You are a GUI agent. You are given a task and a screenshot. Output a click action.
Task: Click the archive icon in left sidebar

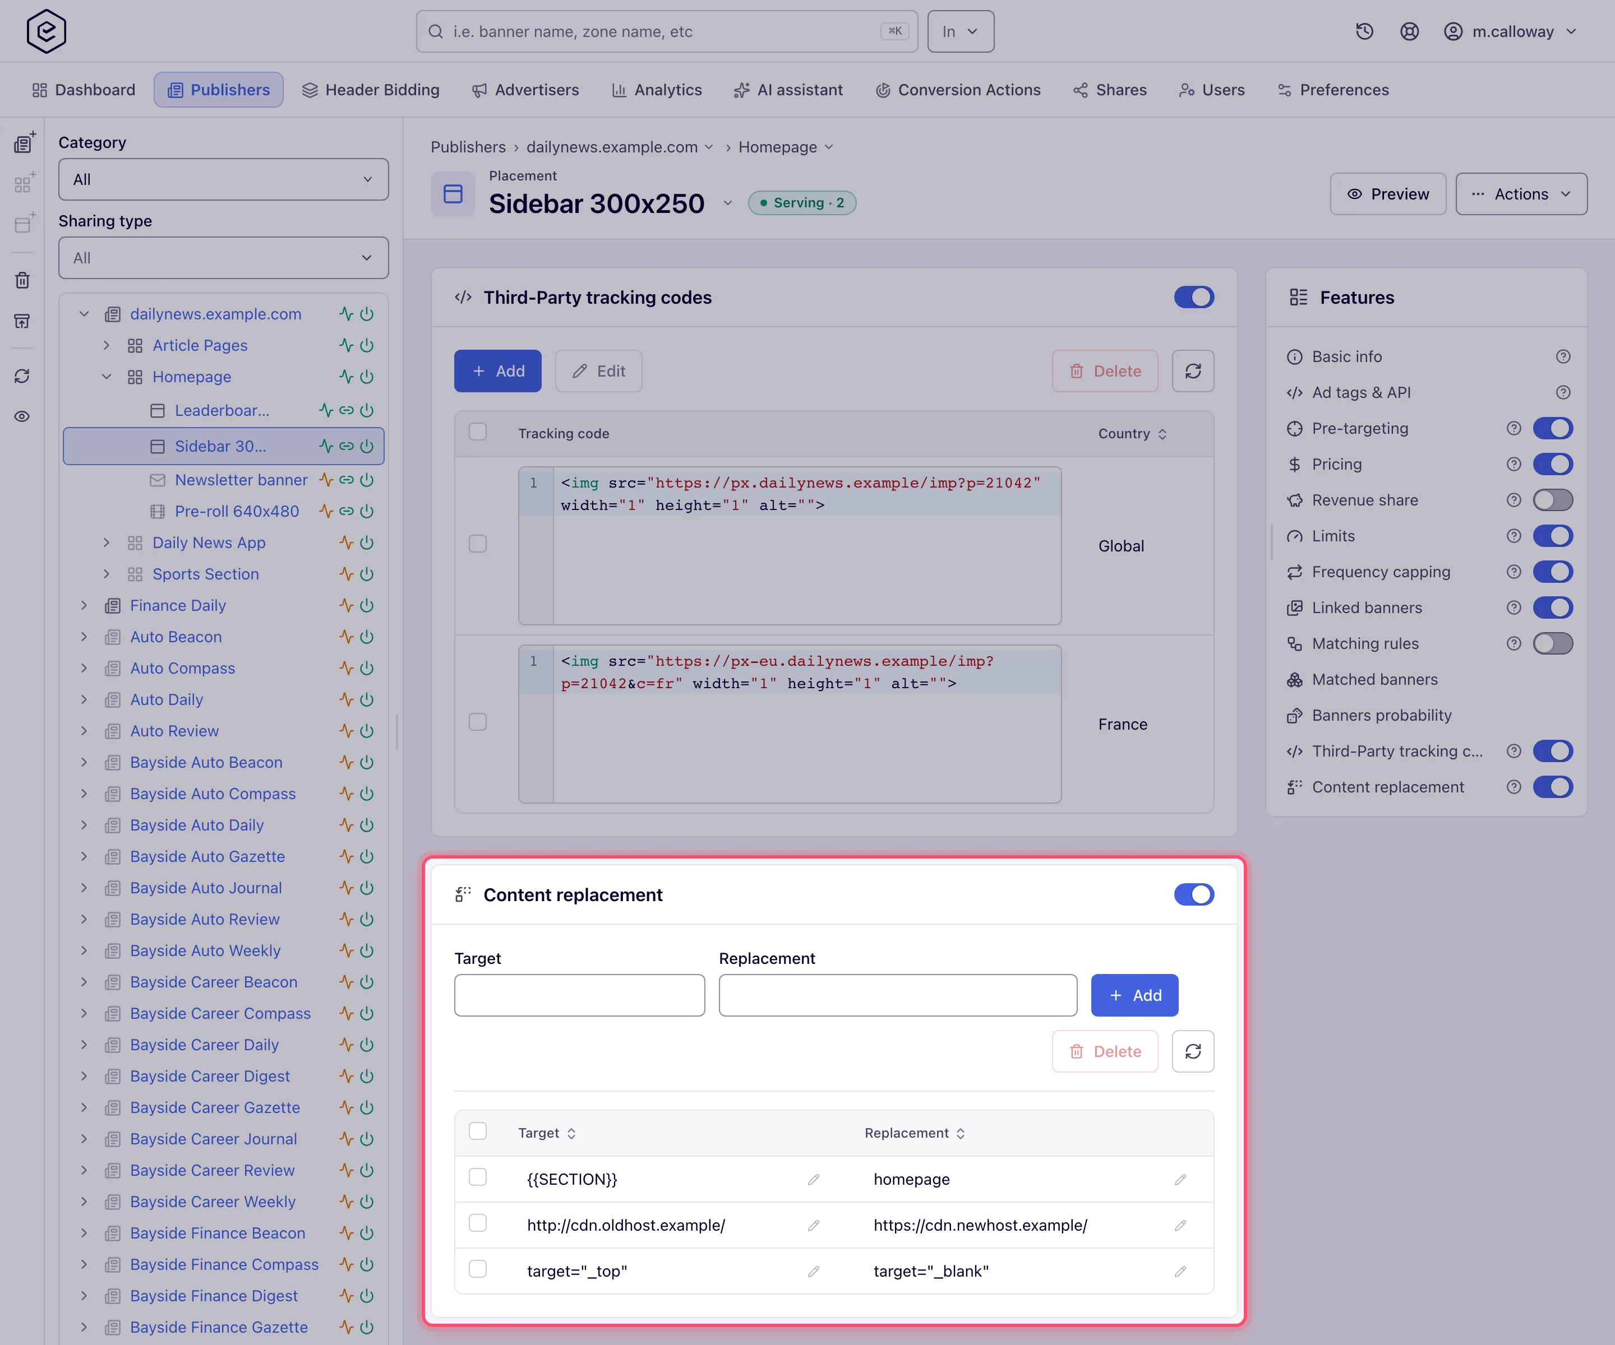[22, 321]
